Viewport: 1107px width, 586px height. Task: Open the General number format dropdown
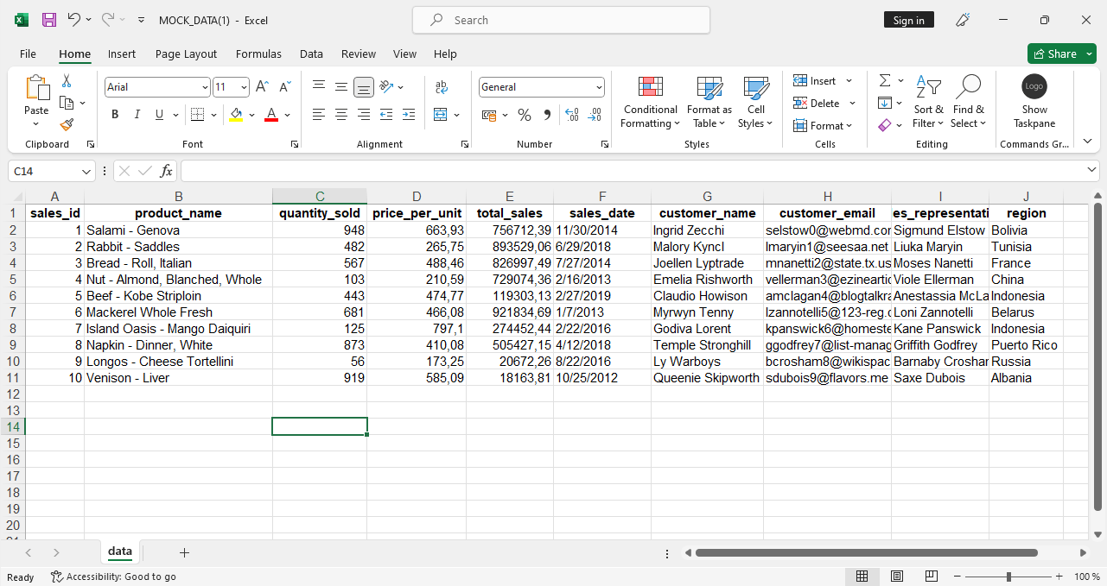click(x=599, y=87)
